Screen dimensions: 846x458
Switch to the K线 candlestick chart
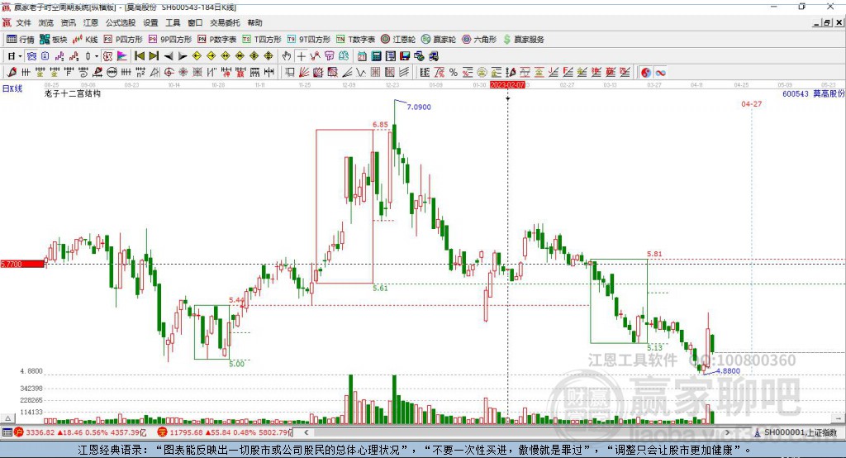click(85, 40)
